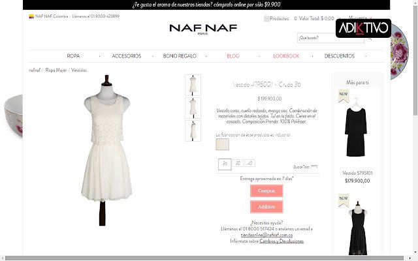Choose size 40 option
This screenshot has width=418, height=261.
point(249,163)
